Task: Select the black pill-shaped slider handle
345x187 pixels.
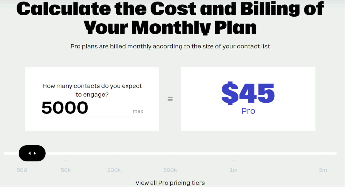Action: click(x=32, y=153)
